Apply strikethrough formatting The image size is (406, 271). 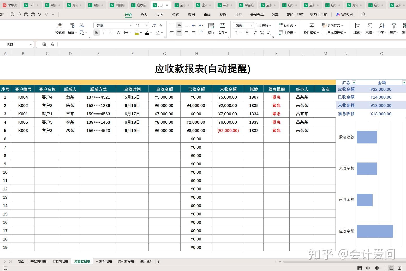click(x=118, y=33)
